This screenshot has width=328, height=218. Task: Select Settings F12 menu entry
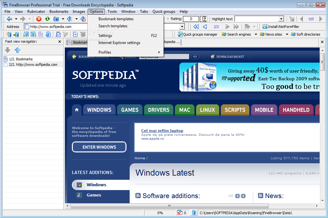coord(125,36)
